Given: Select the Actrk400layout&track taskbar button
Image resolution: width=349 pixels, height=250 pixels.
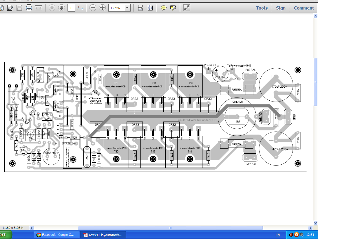Looking at the screenshot, I should [x=103, y=235].
